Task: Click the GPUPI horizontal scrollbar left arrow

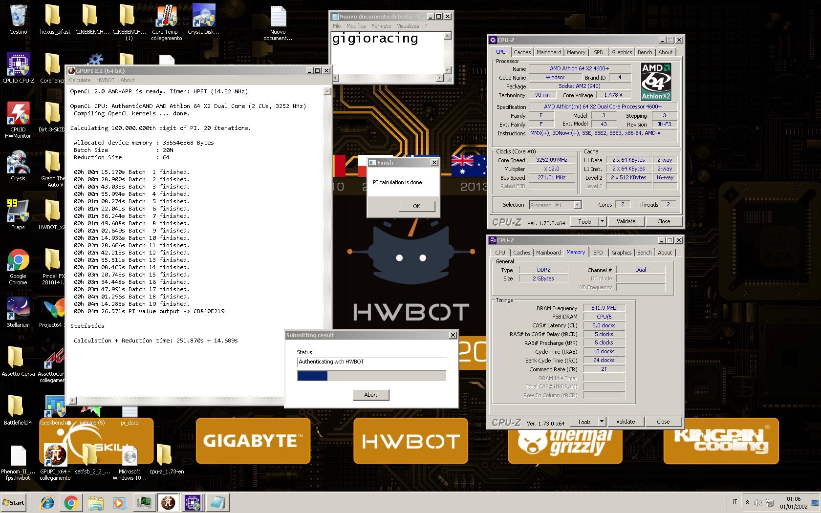Action: click(x=72, y=401)
